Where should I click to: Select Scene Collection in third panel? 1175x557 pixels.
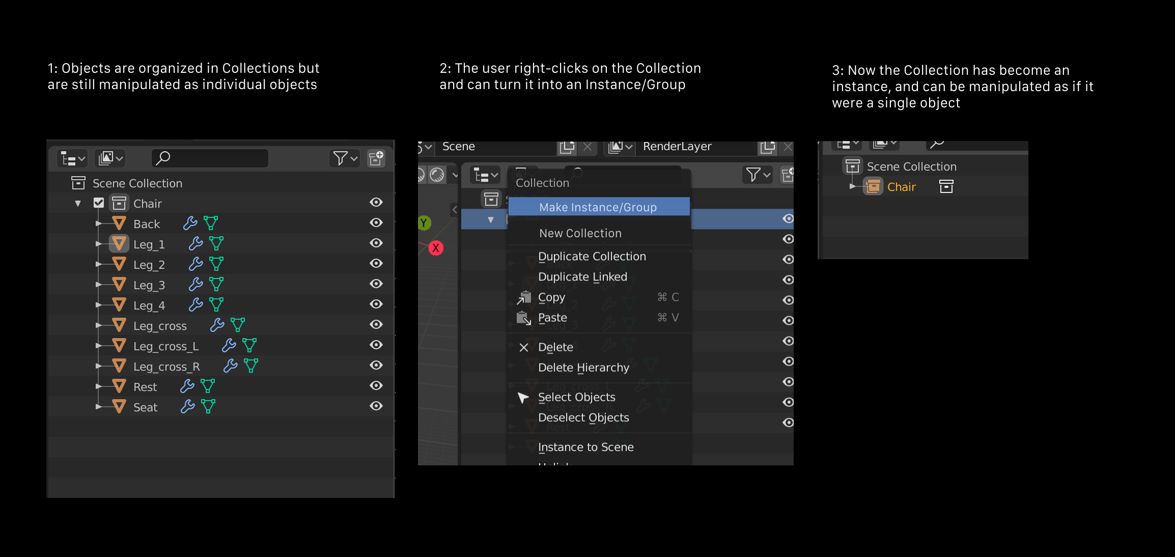(911, 166)
